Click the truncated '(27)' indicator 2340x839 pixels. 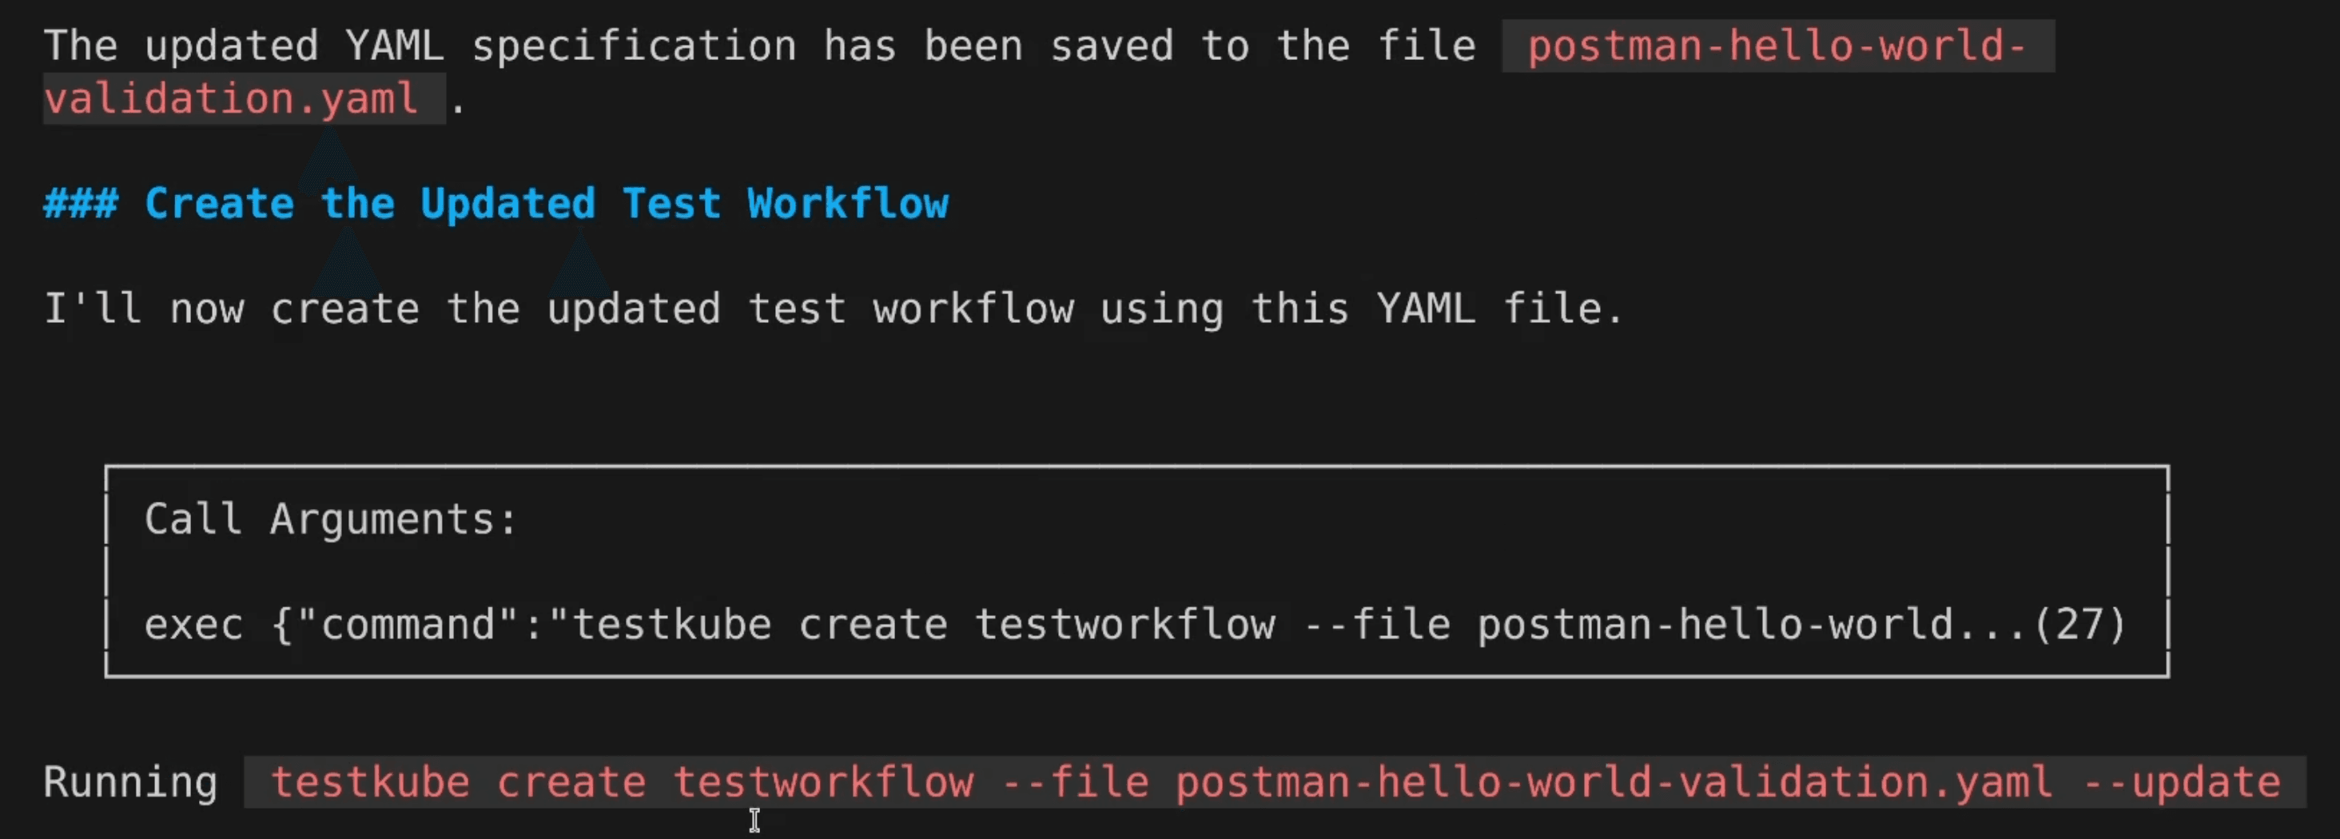(x=2079, y=625)
